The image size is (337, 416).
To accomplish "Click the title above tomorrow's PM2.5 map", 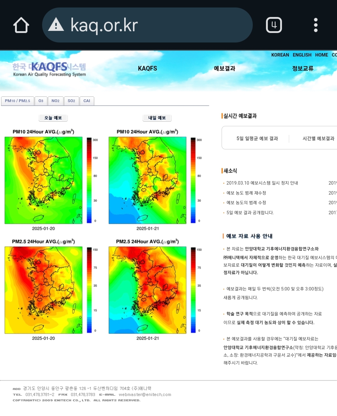I will coord(148,241).
